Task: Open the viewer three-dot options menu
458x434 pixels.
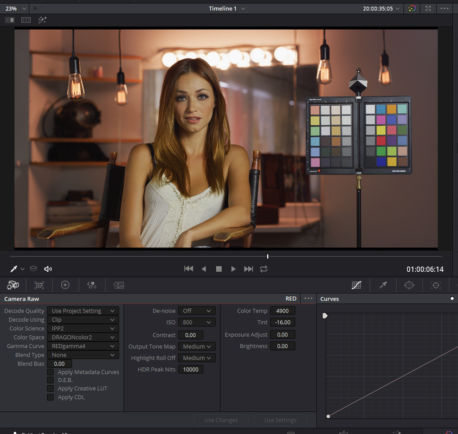Action: click(x=444, y=9)
